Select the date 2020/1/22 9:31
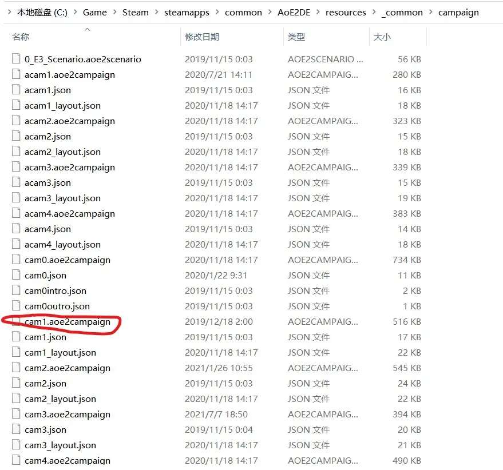 coord(216,276)
